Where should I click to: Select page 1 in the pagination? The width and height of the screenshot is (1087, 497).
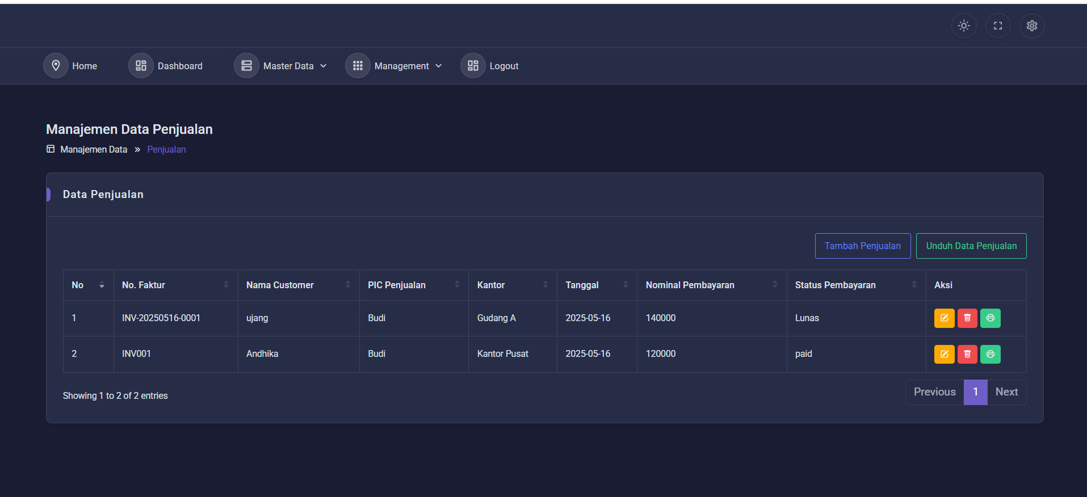point(975,392)
